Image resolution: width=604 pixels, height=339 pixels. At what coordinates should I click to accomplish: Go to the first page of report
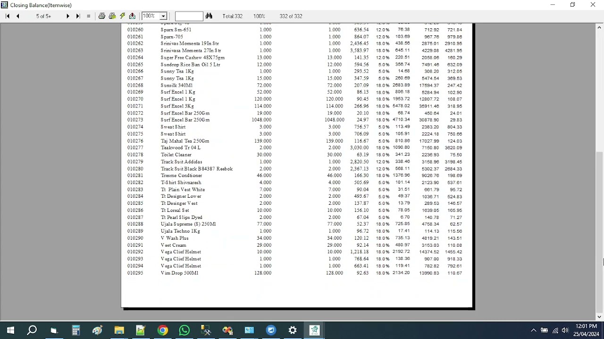pos(8,16)
